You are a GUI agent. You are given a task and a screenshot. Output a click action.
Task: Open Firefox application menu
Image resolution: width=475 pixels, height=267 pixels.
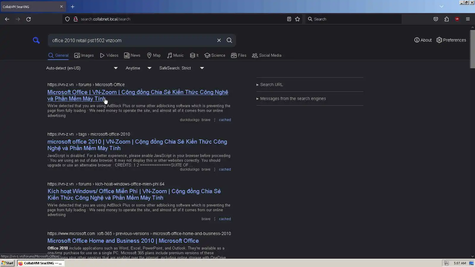click(468, 19)
